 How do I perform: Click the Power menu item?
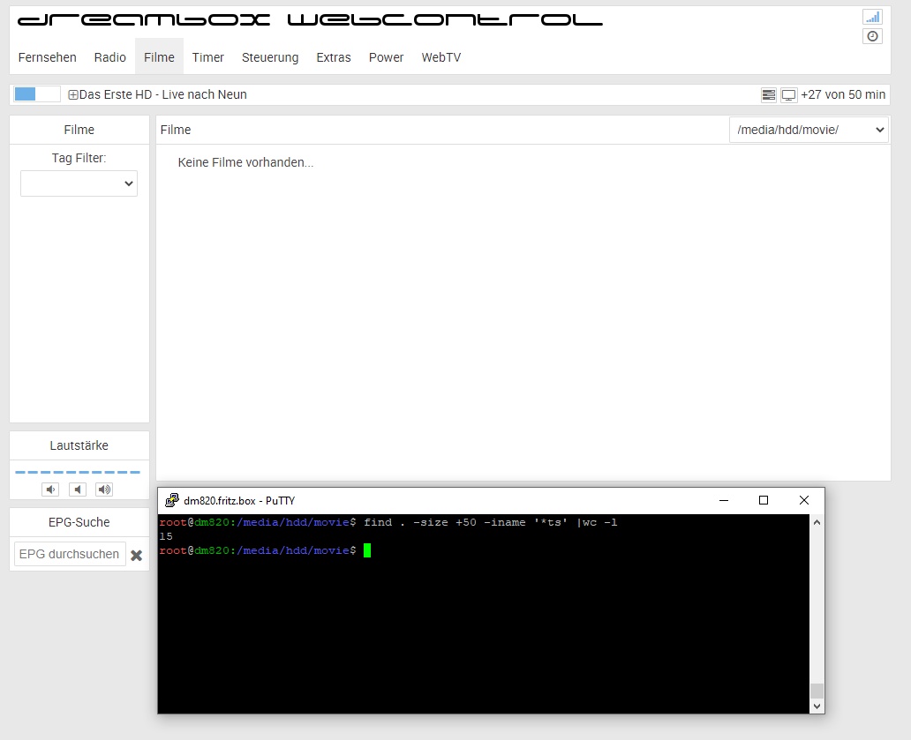point(386,57)
